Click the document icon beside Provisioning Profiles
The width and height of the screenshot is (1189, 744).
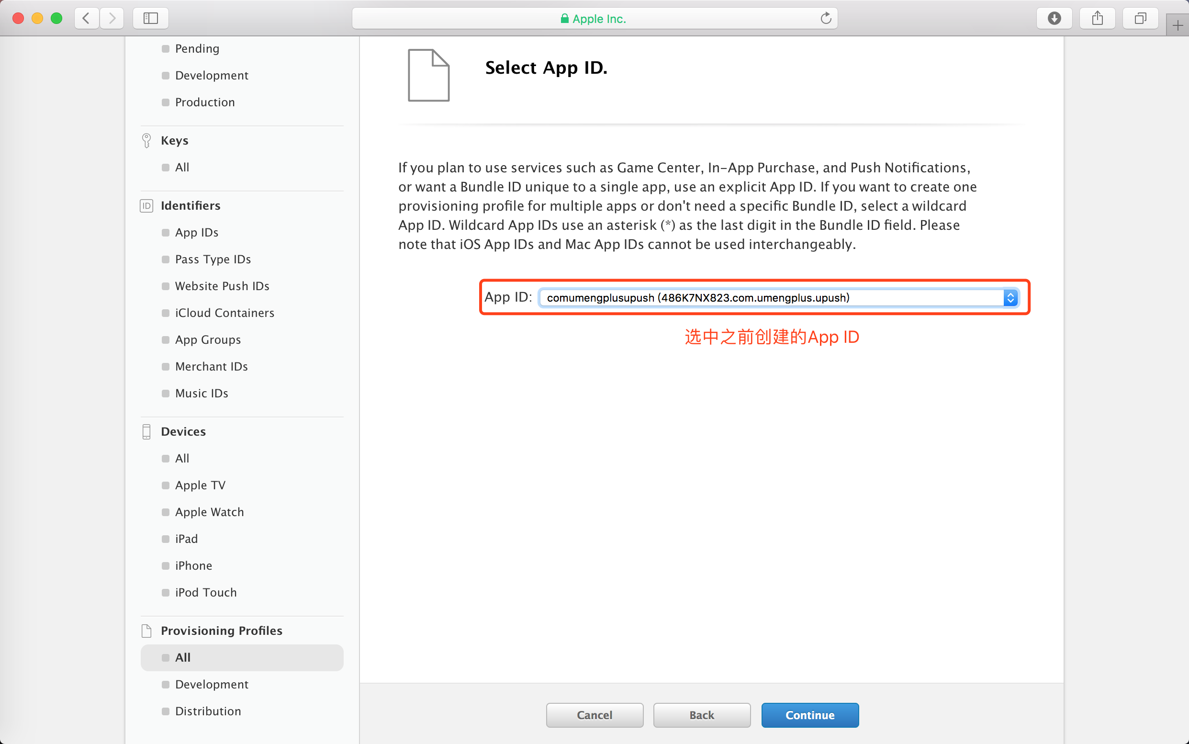coord(146,631)
